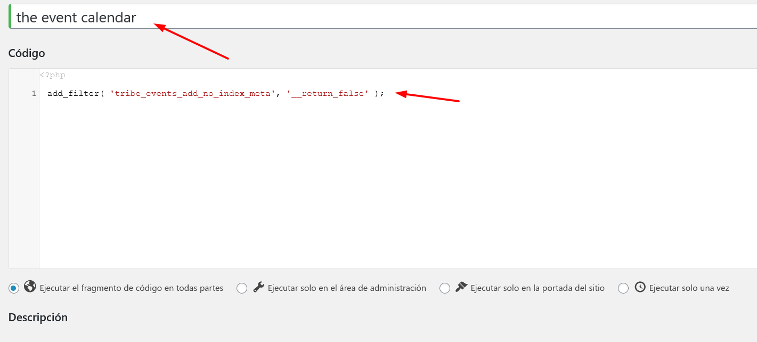
Task: Click the 'Descripción' heading
Action: [x=38, y=317]
